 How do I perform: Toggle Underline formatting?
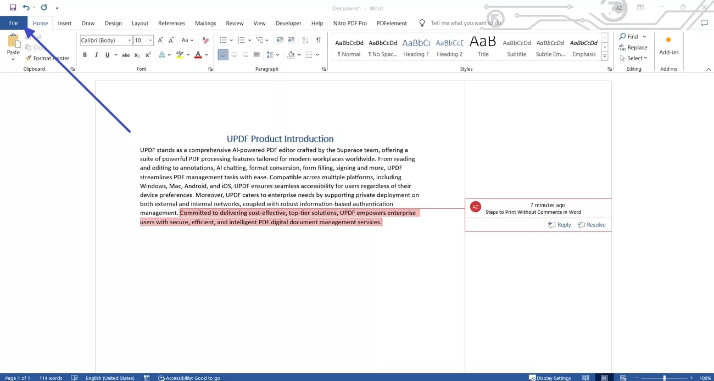pos(107,55)
